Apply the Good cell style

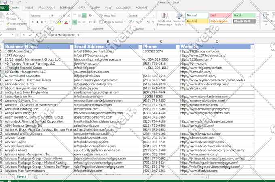point(244,15)
